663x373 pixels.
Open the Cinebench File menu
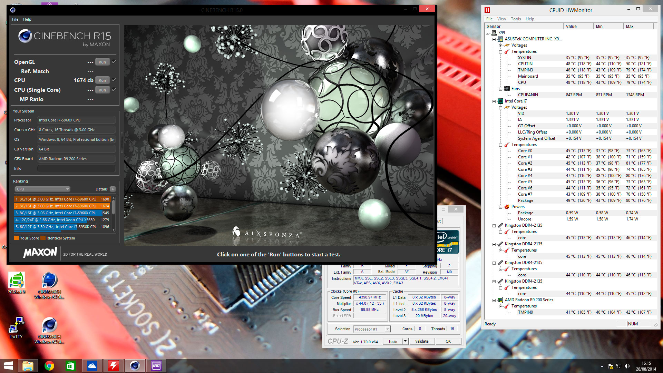pyautogui.click(x=15, y=19)
